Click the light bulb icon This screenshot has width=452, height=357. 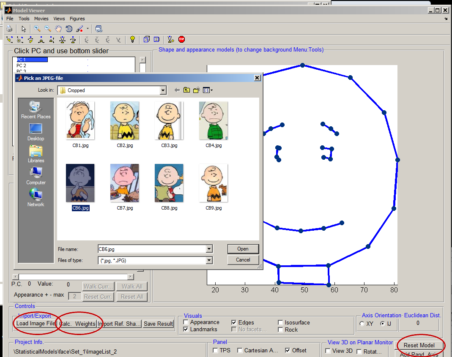[x=132, y=39]
